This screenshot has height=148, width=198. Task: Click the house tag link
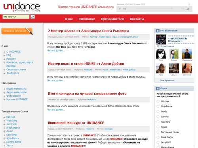click(x=105, y=70)
